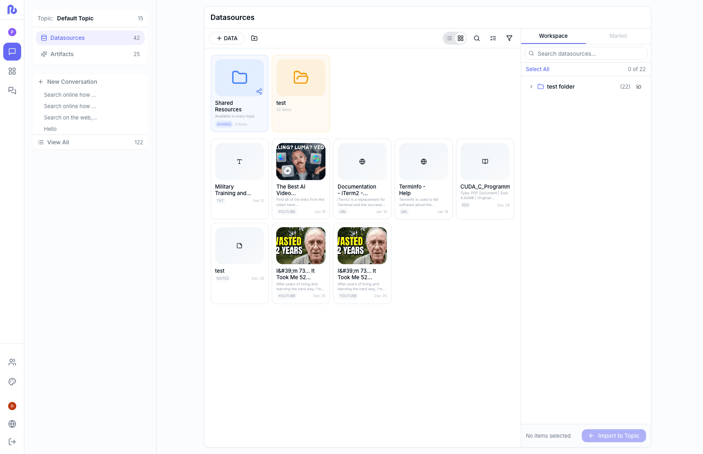Switch to grid view layout

(461, 38)
